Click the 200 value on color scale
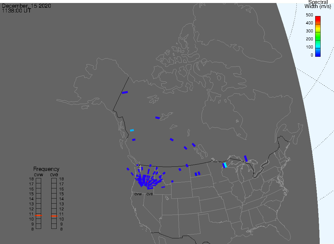Viewport: 334px width, 244px height. point(309,39)
